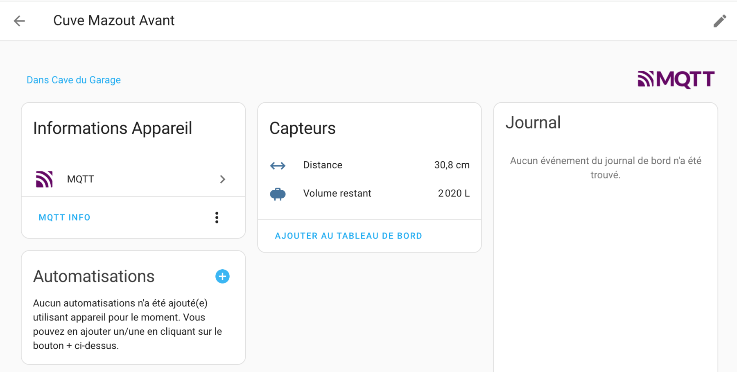Click the MQTT integration icon in Informations Appareil
Image resolution: width=737 pixels, height=372 pixels.
(x=44, y=179)
